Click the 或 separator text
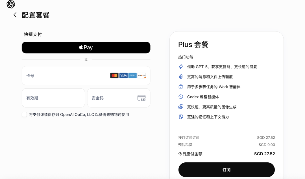This screenshot has width=305, height=179. tap(86, 60)
